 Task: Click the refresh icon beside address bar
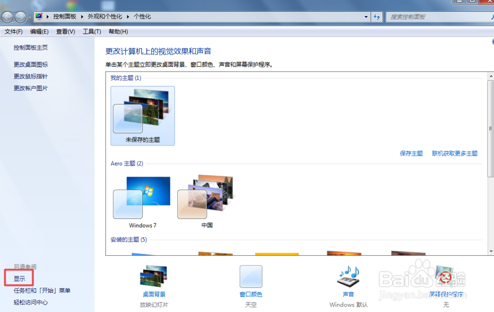[377, 16]
